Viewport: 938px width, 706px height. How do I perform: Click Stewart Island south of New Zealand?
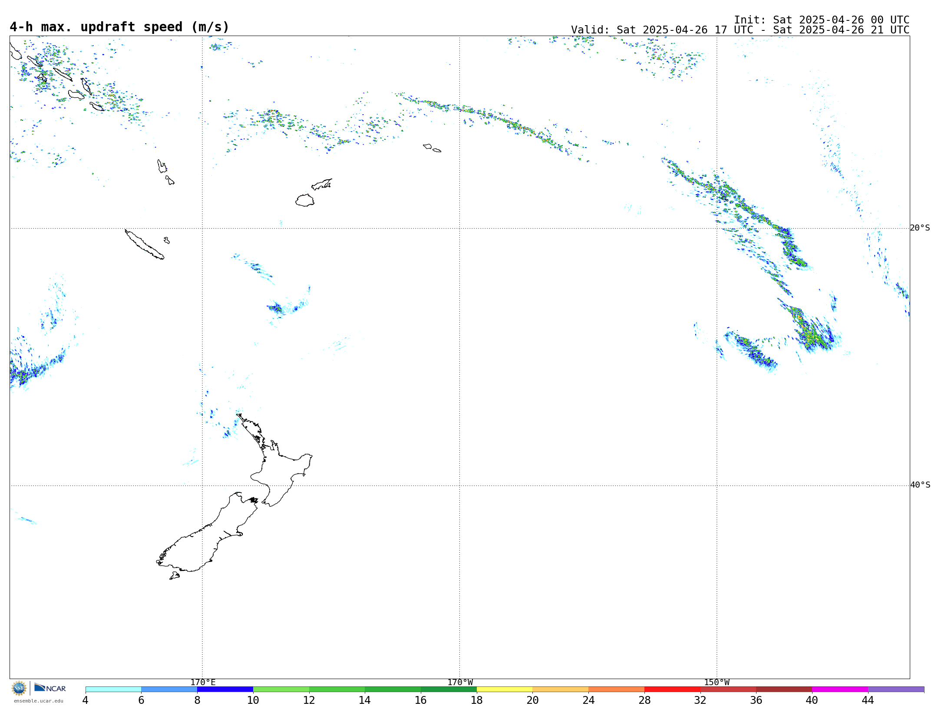[x=175, y=576]
